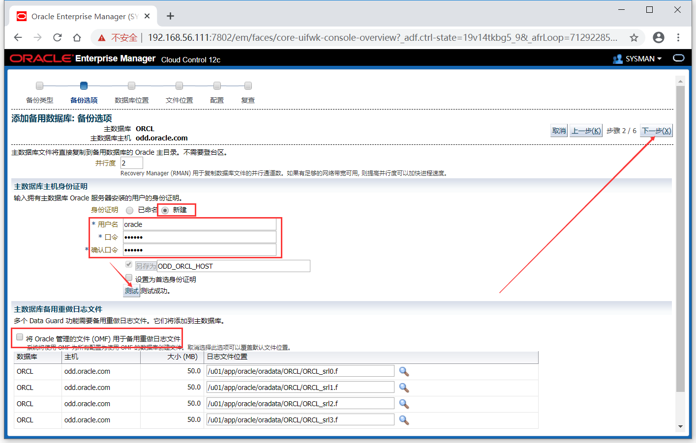Edit the ORCL_srl1.f log file path field
Image resolution: width=696 pixels, height=443 pixels.
click(x=301, y=388)
